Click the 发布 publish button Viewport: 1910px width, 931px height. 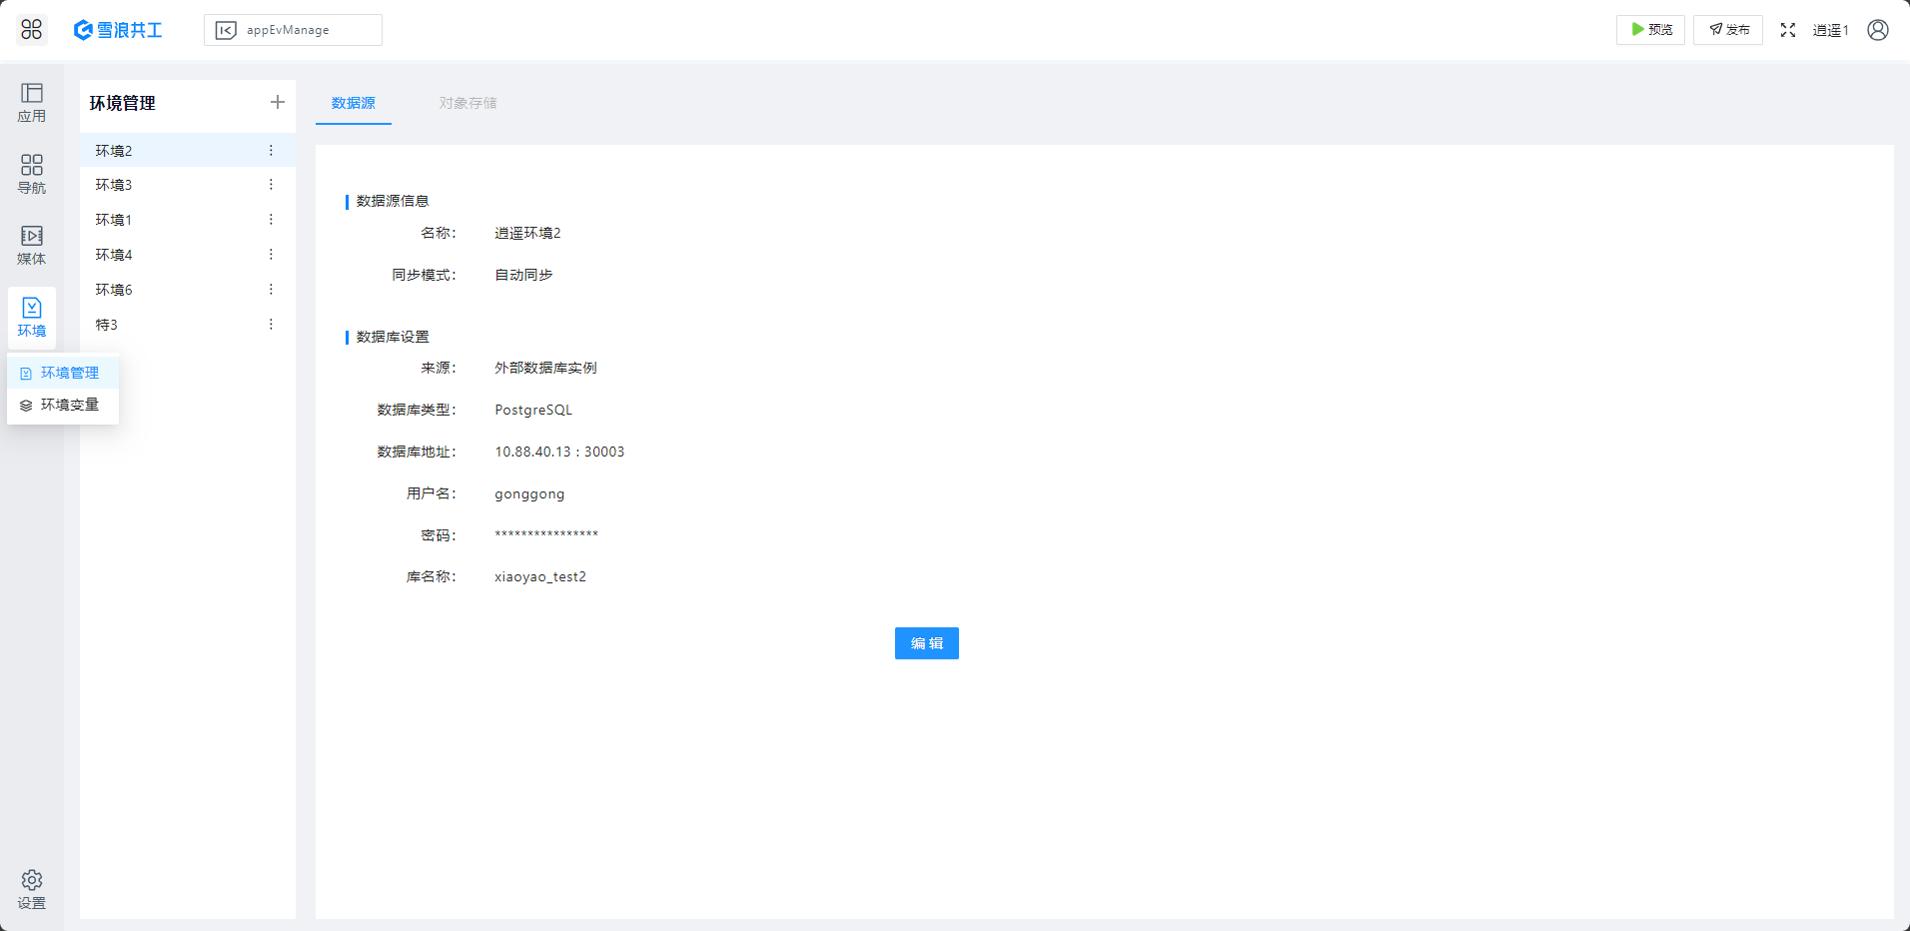tap(1728, 30)
